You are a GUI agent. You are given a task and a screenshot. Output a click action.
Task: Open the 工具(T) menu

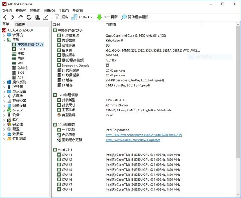coord(64,11)
